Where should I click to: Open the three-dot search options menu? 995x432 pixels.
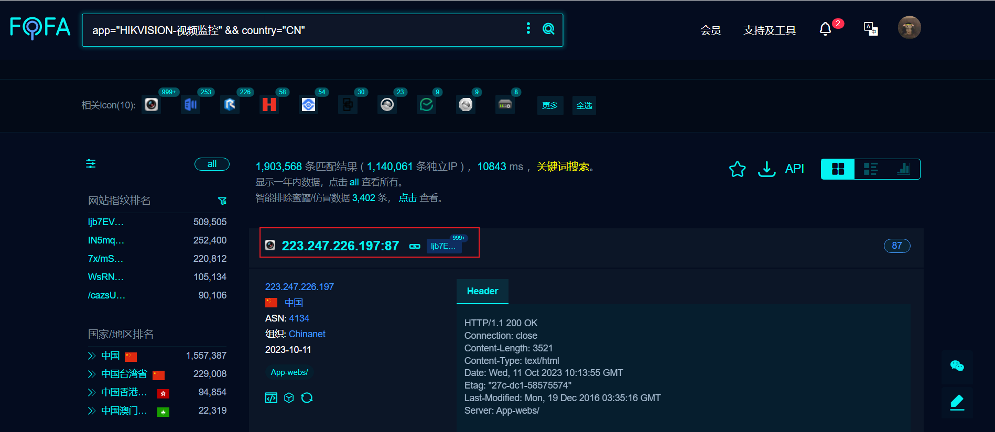pyautogui.click(x=528, y=28)
